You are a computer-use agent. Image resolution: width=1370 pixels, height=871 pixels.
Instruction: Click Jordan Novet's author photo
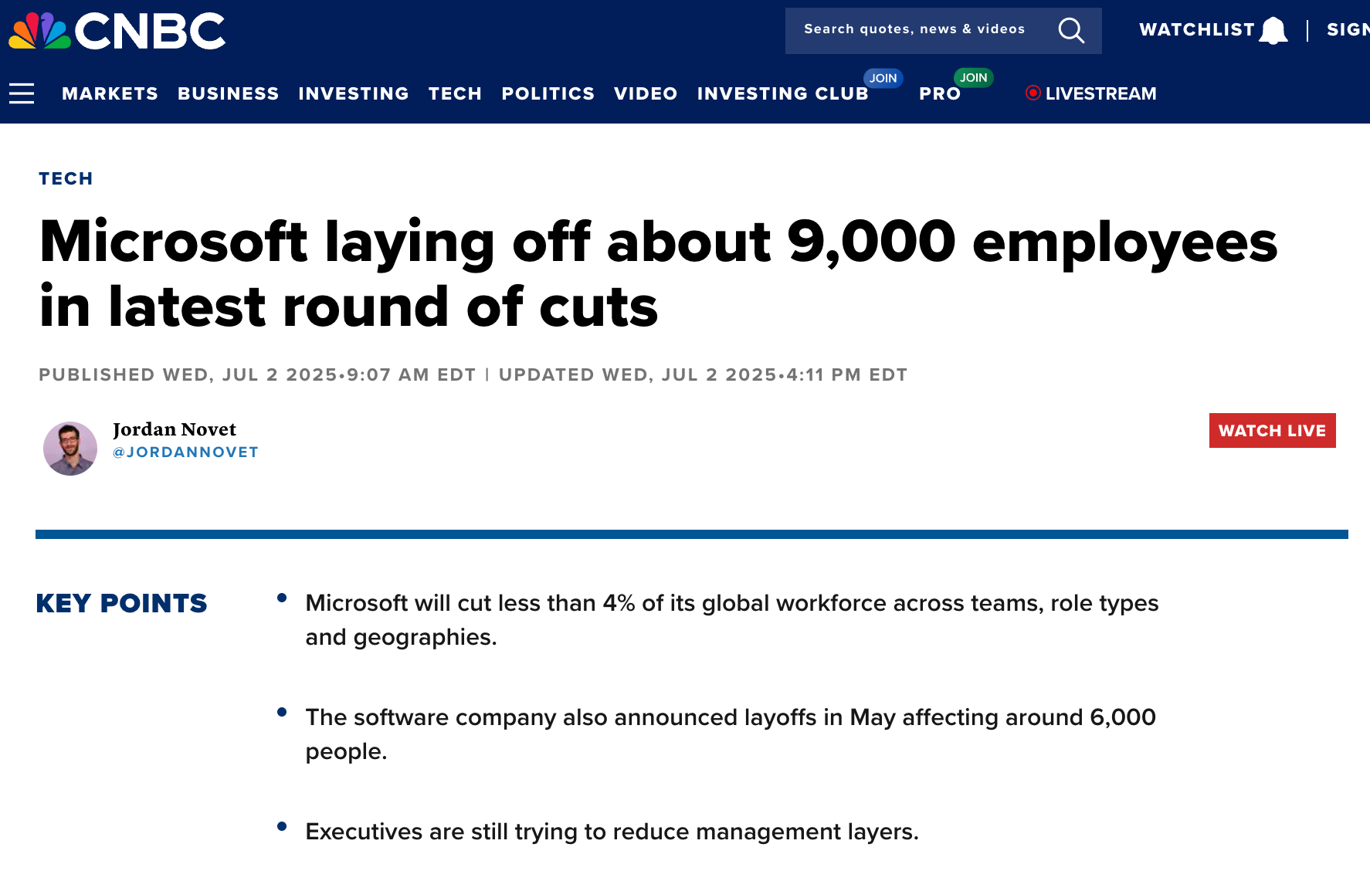[x=70, y=448]
